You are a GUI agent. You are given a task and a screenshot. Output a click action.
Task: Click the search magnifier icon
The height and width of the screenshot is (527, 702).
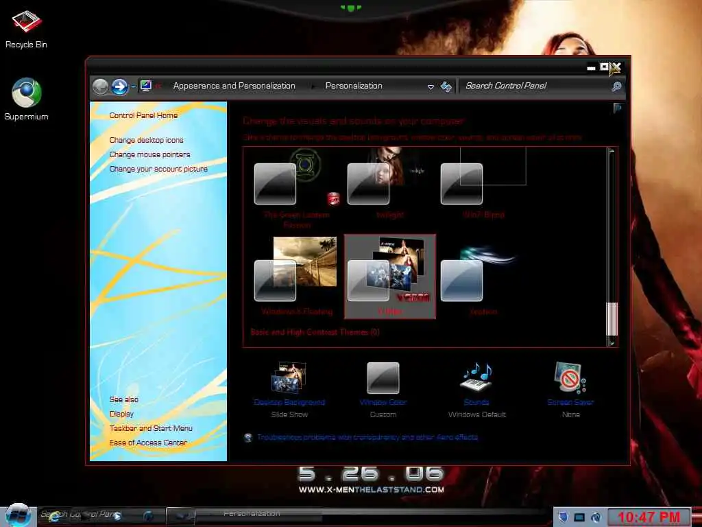616,86
